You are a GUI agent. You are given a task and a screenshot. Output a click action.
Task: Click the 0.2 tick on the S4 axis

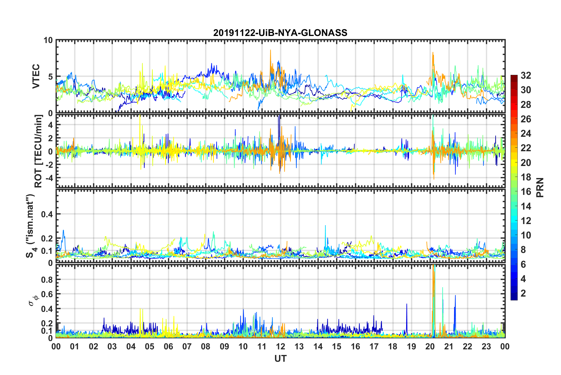pos(47,238)
